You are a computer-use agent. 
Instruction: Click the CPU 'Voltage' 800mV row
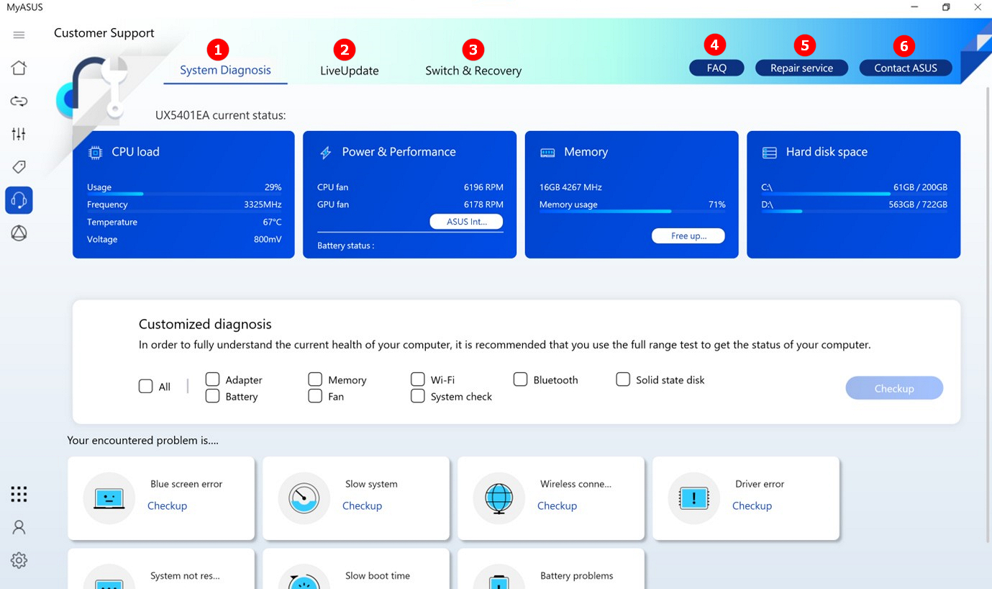coord(184,239)
